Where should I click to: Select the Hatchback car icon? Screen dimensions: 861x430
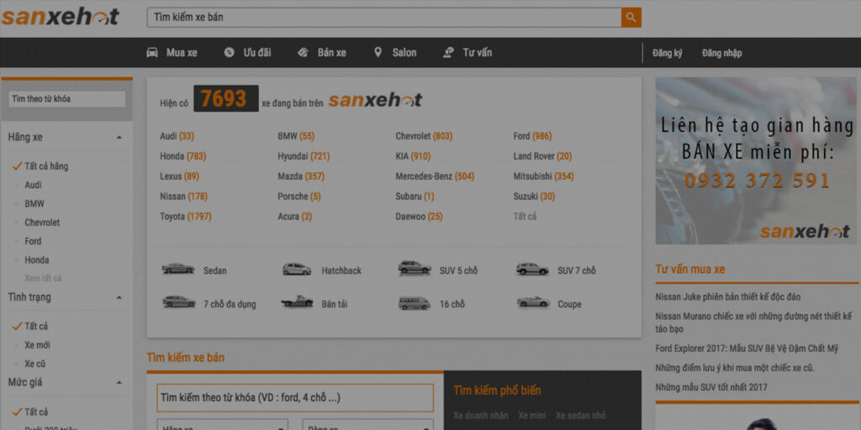coord(297,269)
